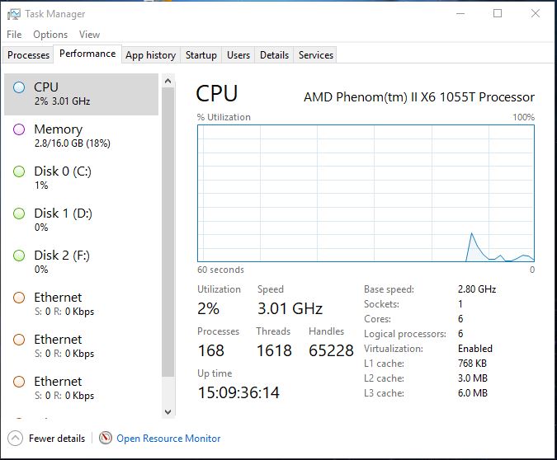Click the Disk 1 (D:) circle icon
This screenshot has width=557, height=460.
[19, 214]
